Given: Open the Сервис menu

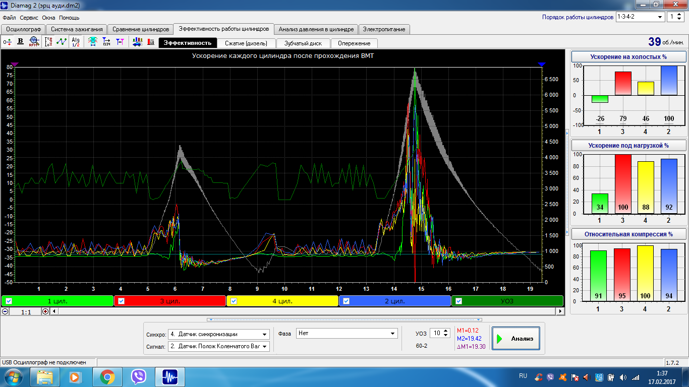Looking at the screenshot, I should click(x=29, y=17).
